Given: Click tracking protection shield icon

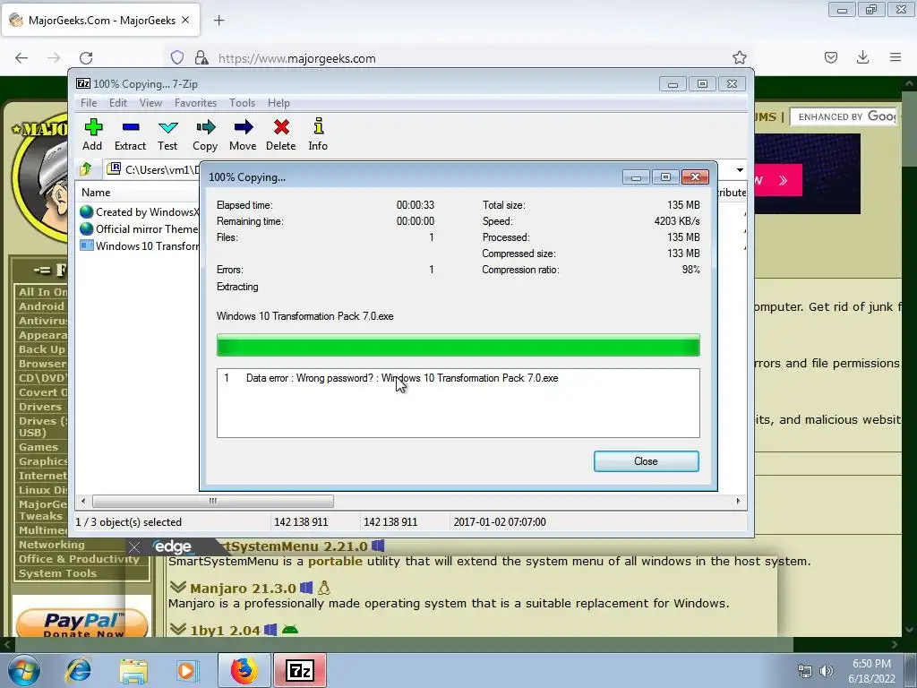Looking at the screenshot, I should tap(177, 57).
